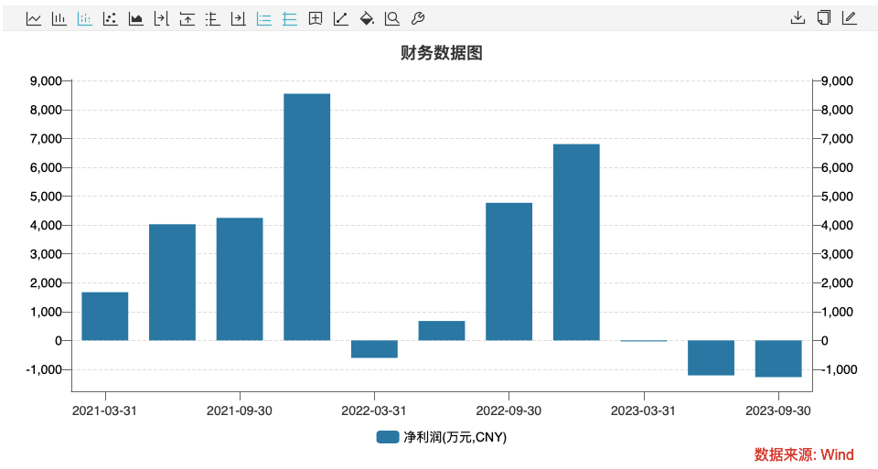Toggle the blue horizontal gridlines icon

point(290,18)
